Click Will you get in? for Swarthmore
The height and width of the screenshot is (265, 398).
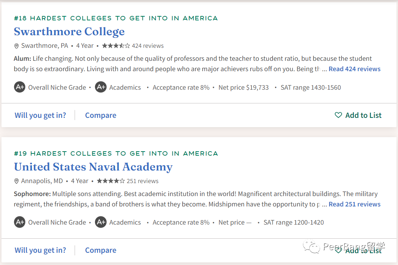coord(40,115)
